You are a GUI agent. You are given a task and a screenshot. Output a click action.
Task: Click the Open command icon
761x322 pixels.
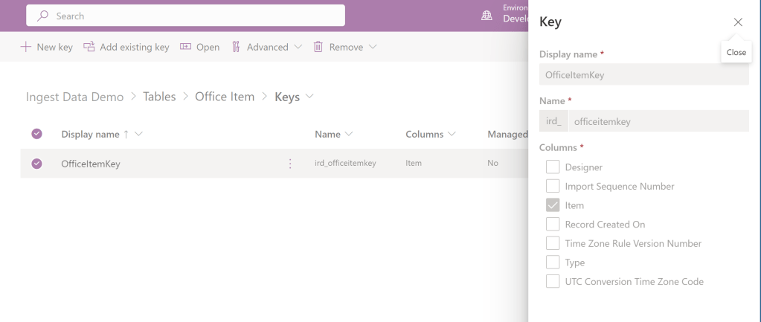pos(186,47)
